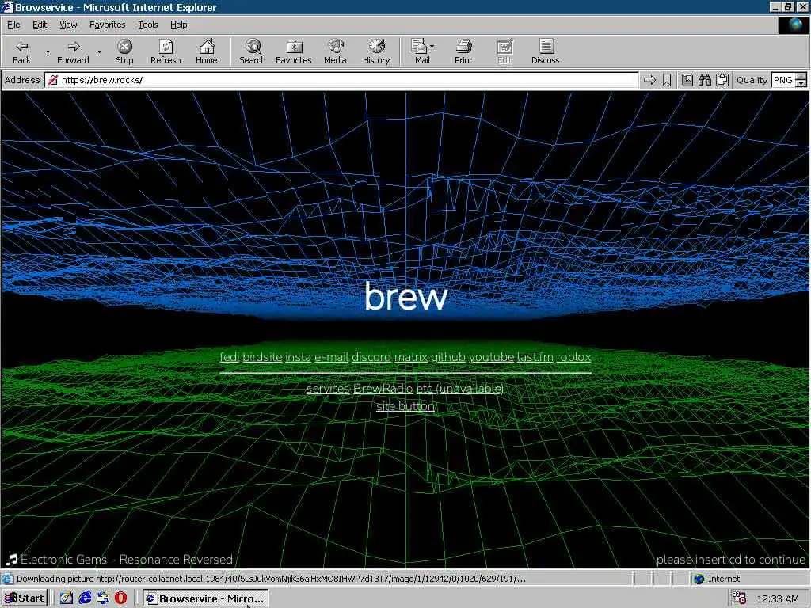Screen dimensions: 811x608
Task: Step Quality value up
Action: pos(801,77)
